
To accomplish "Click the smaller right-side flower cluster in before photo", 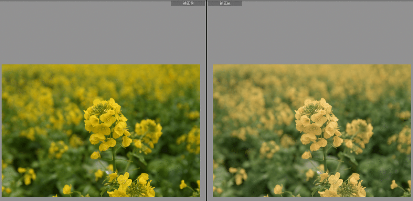I will [x=149, y=133].
